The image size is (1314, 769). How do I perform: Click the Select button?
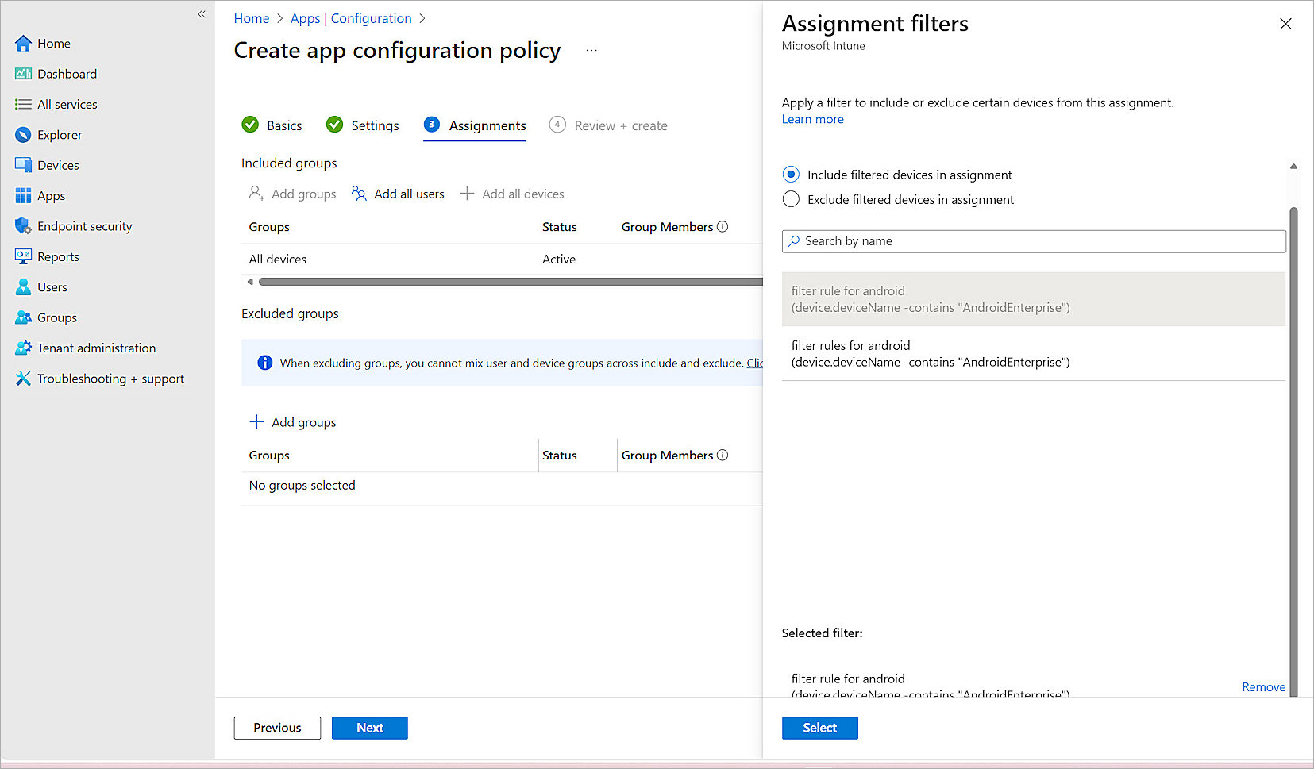(x=819, y=728)
